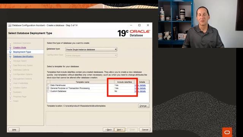Click the Database Options step
Screen dimensions: 243x137
pyautogui.click(x=21, y=70)
